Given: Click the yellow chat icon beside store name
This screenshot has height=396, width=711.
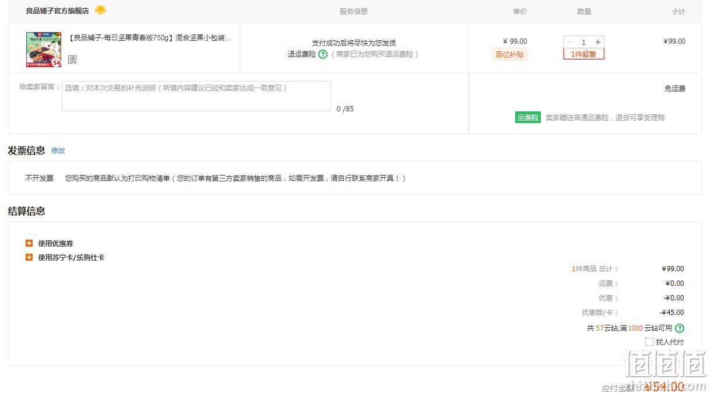Looking at the screenshot, I should click(x=100, y=10).
